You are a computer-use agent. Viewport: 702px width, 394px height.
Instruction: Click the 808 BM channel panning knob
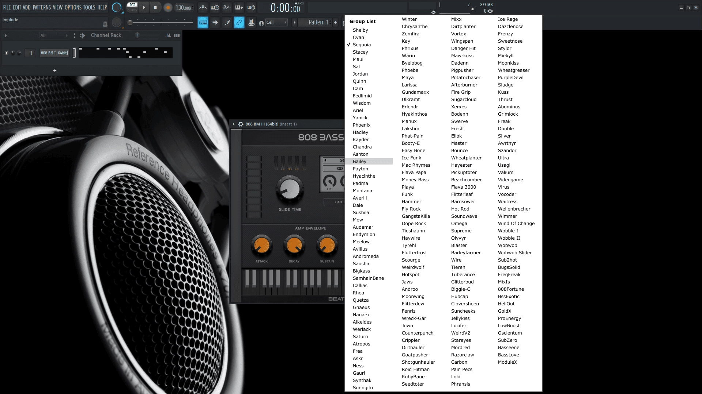pyautogui.click(x=13, y=53)
